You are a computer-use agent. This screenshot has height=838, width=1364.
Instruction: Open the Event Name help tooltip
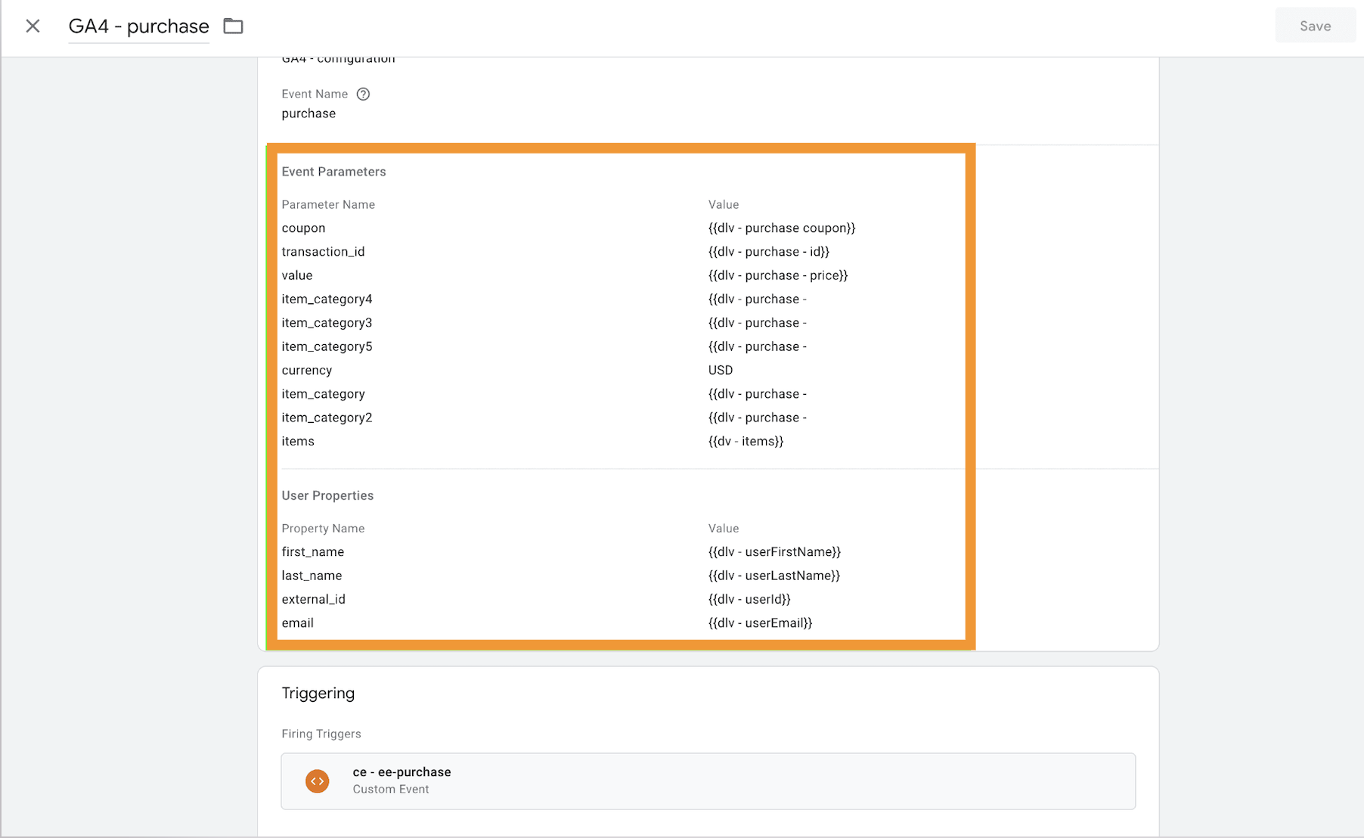364,94
